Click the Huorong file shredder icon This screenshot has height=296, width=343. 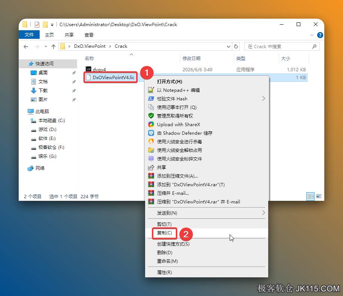[x=151, y=159]
